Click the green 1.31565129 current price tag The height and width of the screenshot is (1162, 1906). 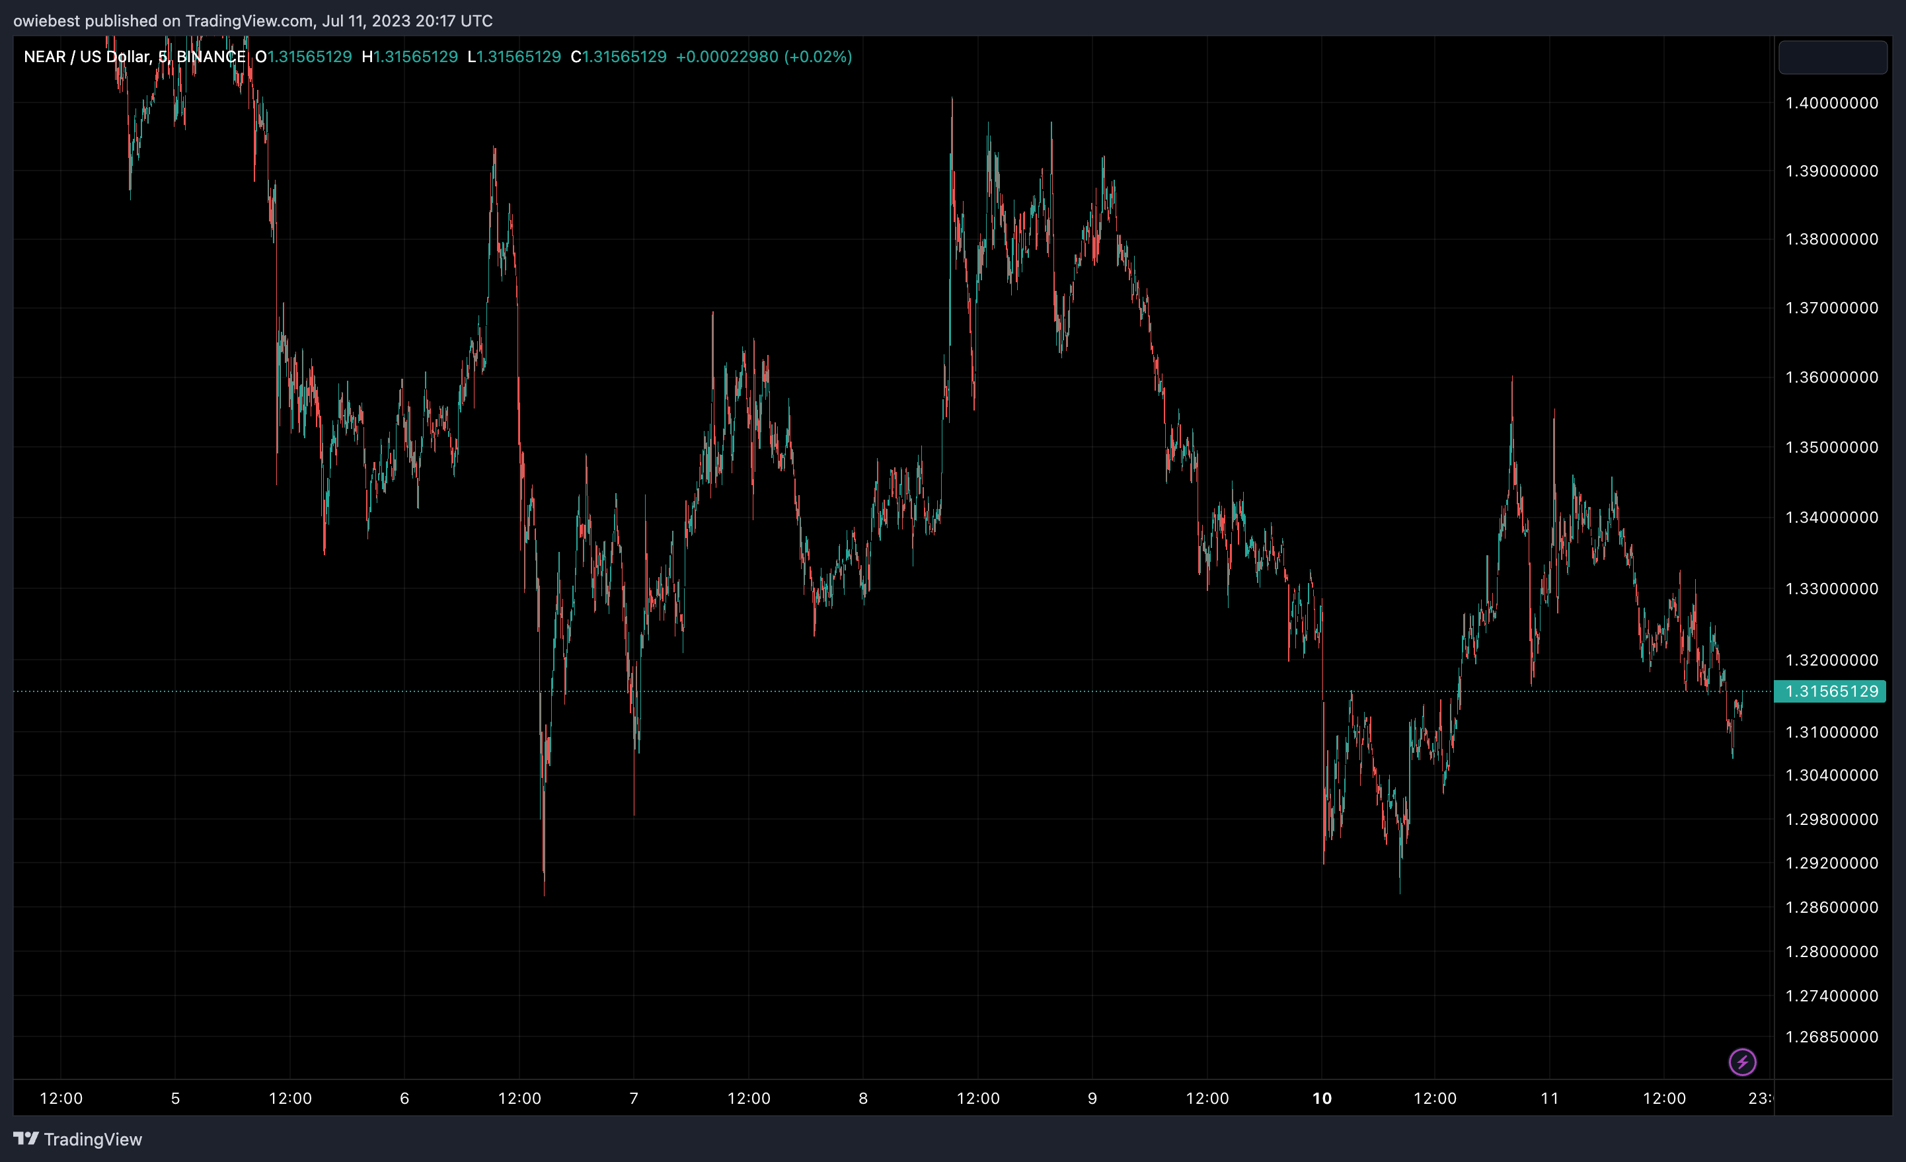(1830, 691)
